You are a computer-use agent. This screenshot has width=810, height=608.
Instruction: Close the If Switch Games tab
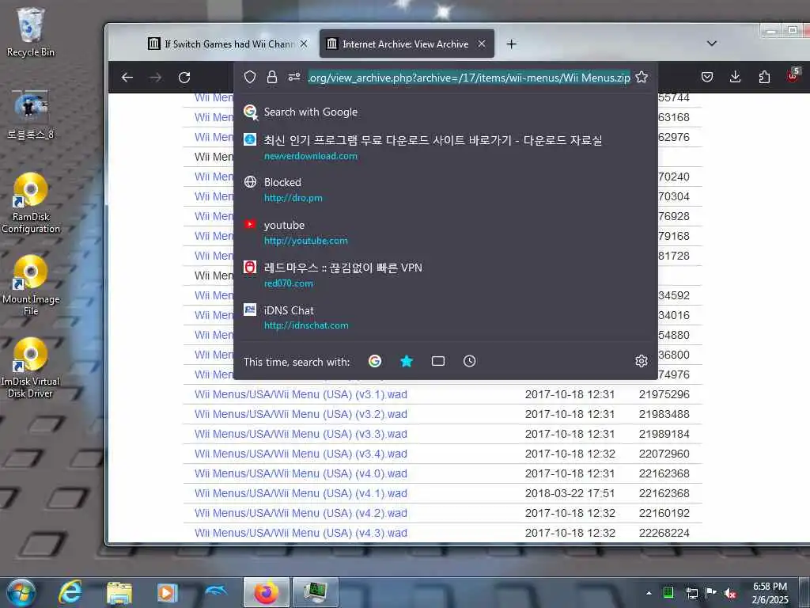[x=304, y=44]
